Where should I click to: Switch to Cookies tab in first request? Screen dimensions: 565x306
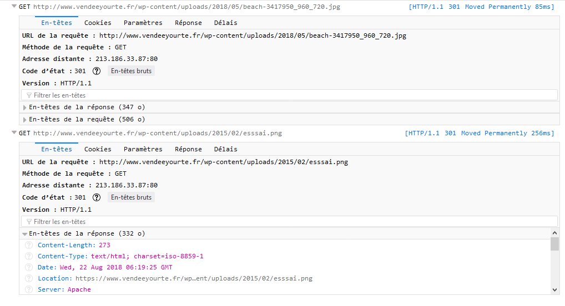click(x=98, y=23)
